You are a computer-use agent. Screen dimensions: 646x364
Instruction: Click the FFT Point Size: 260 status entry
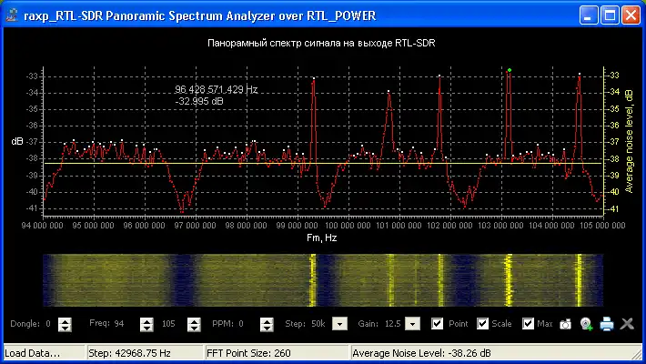278,353
